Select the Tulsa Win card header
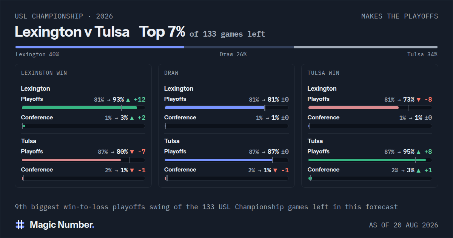The width and height of the screenshot is (453, 238). 323,73
